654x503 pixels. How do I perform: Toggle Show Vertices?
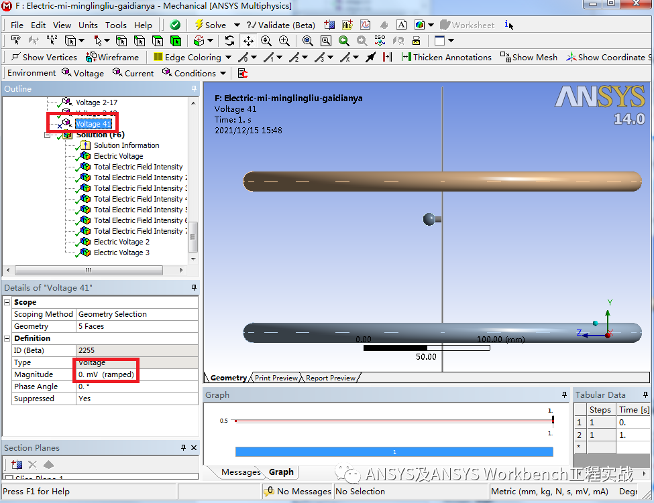pos(44,57)
